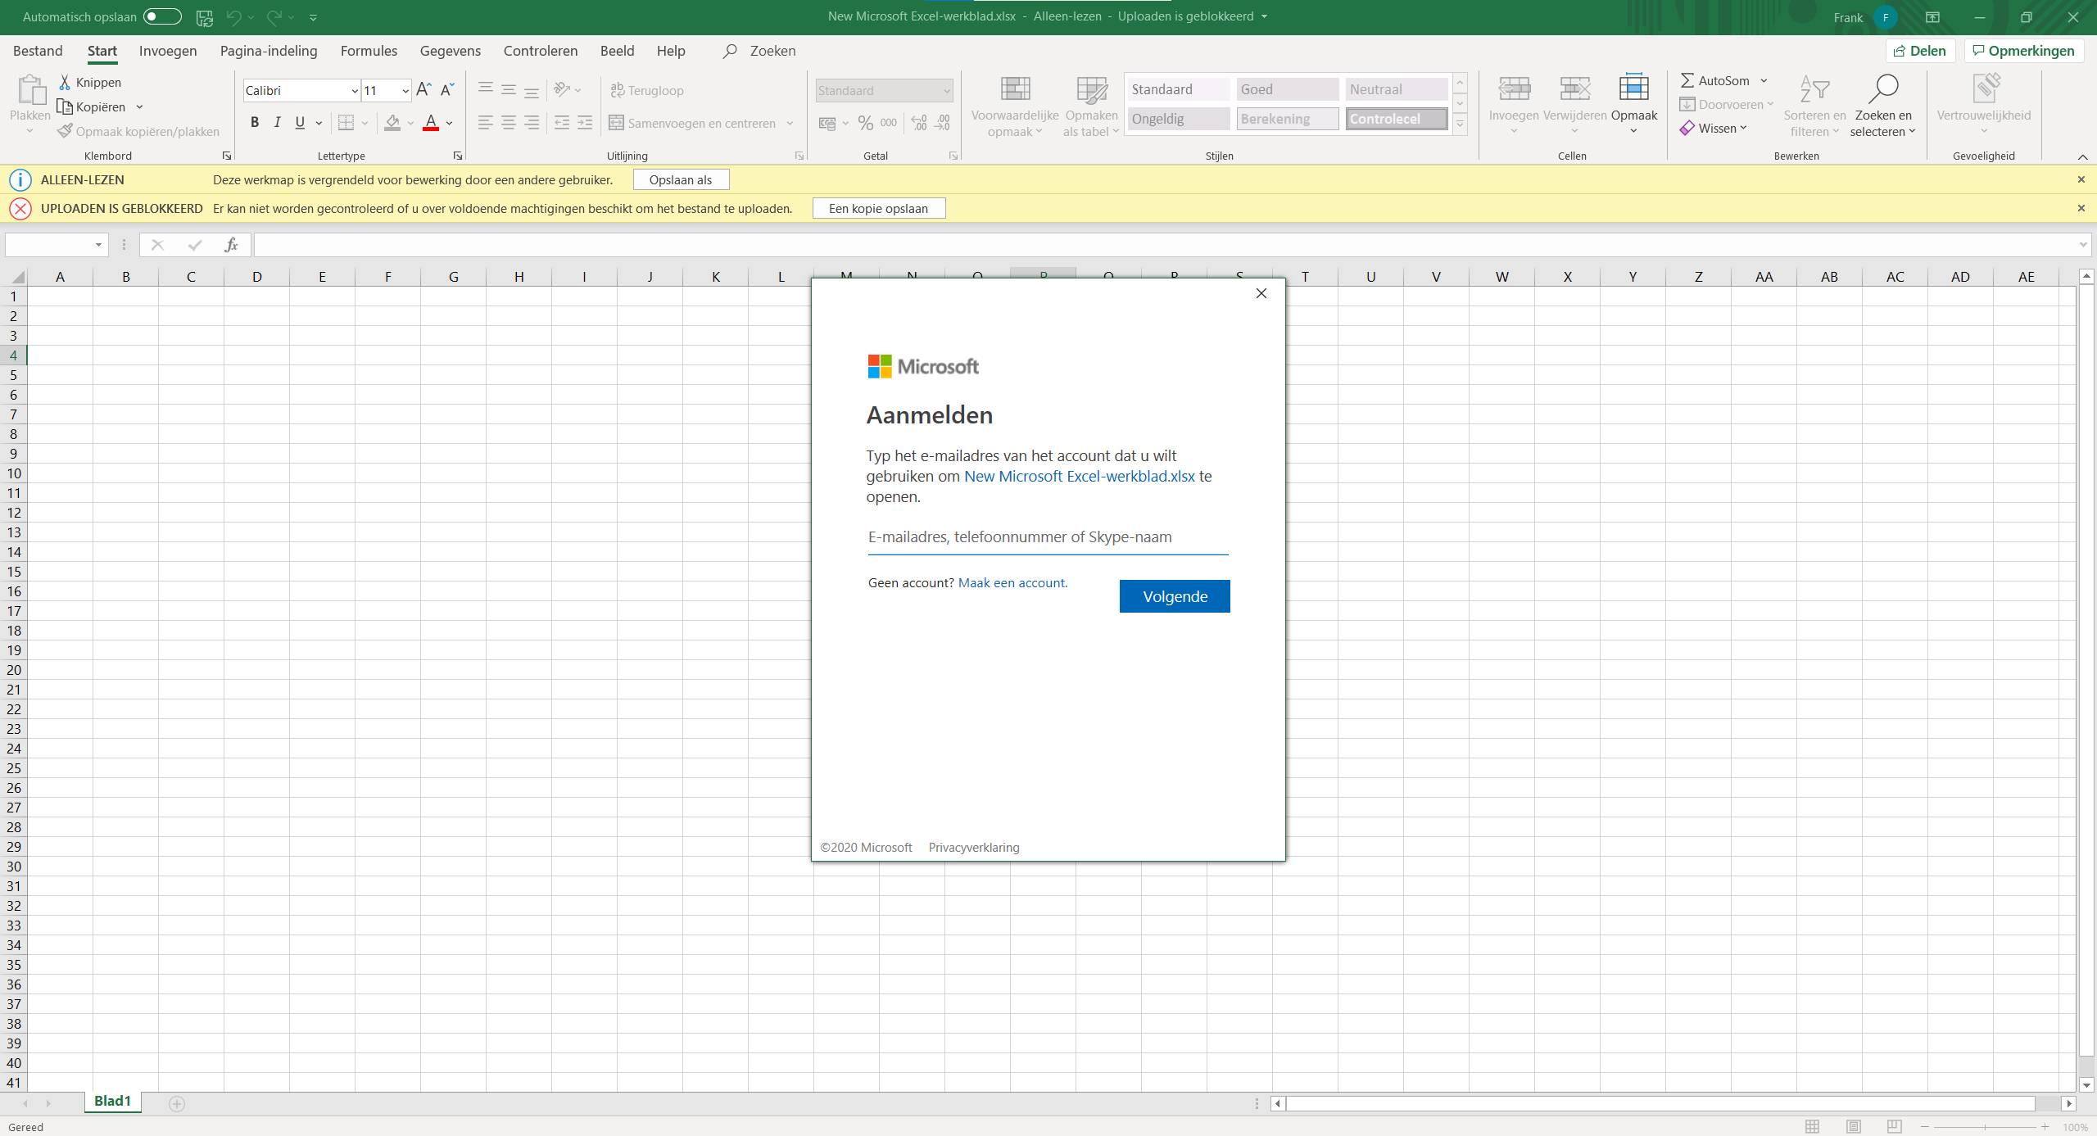Screen dimensions: 2097x1136
Task: Select the Blad1 sheet tab
Action: [x=112, y=1101]
